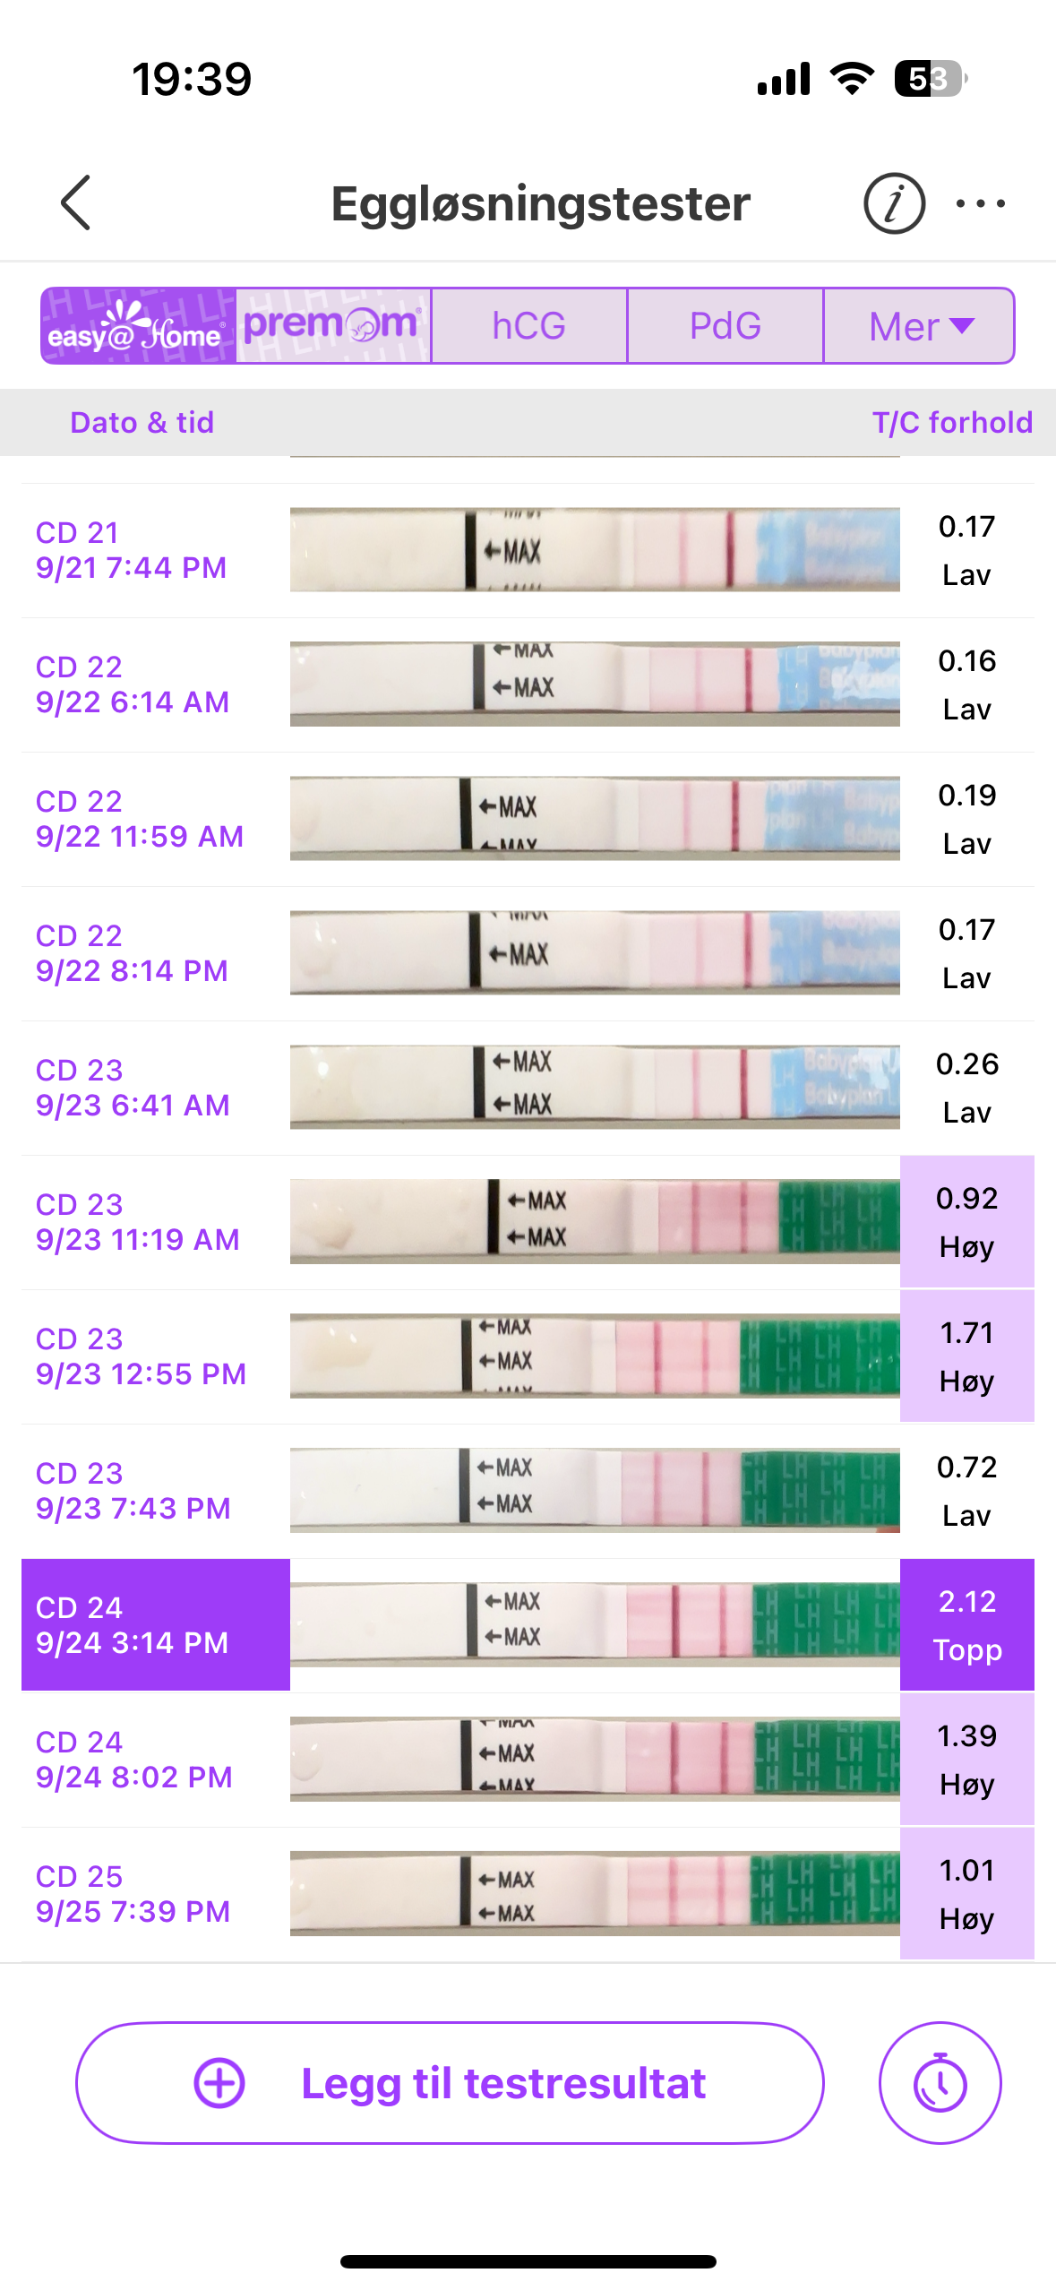Screen dimensions: 1056x2290
Task: Switch to the PdG tab
Action: (x=725, y=326)
